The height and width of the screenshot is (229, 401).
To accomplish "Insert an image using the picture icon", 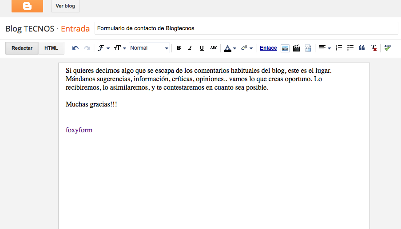I will click(285, 48).
